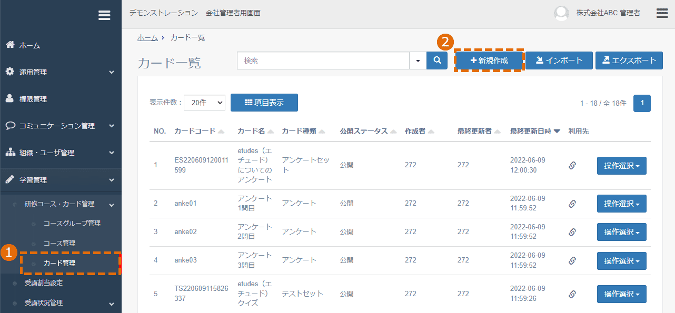This screenshot has height=313, width=675.
Task: Expand the 運用管理 menu chevron
Action: [x=112, y=73]
